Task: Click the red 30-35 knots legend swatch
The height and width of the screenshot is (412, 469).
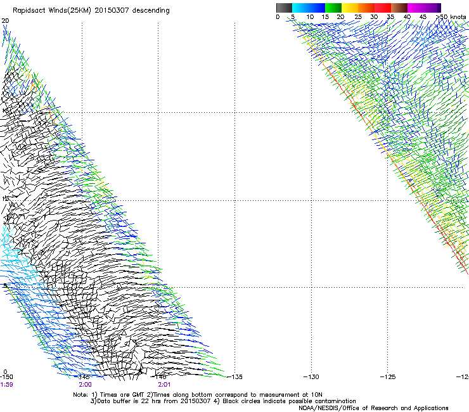Action: [x=383, y=8]
